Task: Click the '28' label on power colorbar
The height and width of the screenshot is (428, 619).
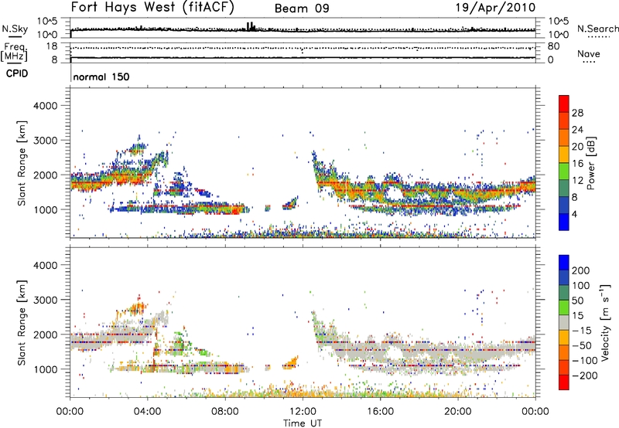Action: [x=577, y=113]
